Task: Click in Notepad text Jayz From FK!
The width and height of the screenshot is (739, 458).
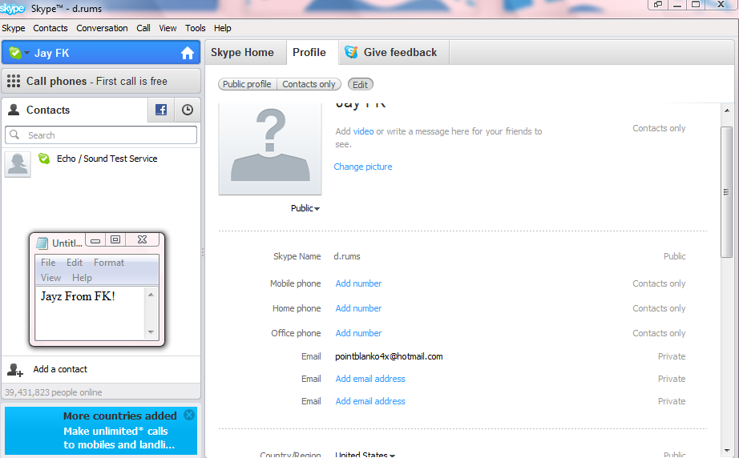Action: tap(78, 296)
